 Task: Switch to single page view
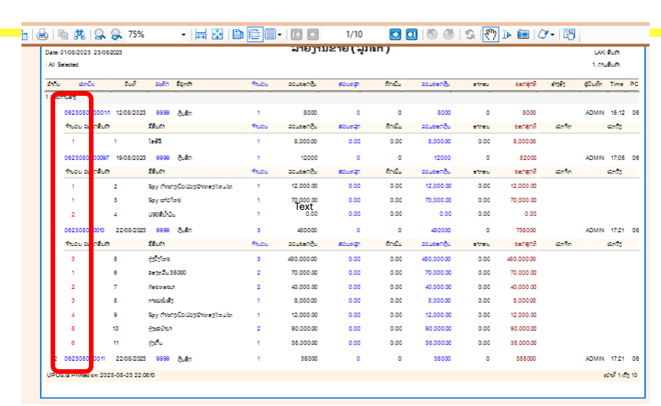(x=238, y=34)
